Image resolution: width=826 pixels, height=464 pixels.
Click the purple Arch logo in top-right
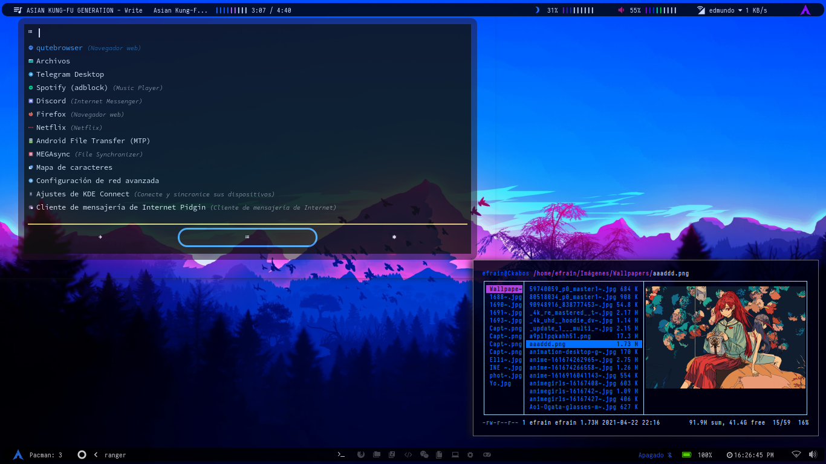click(805, 10)
